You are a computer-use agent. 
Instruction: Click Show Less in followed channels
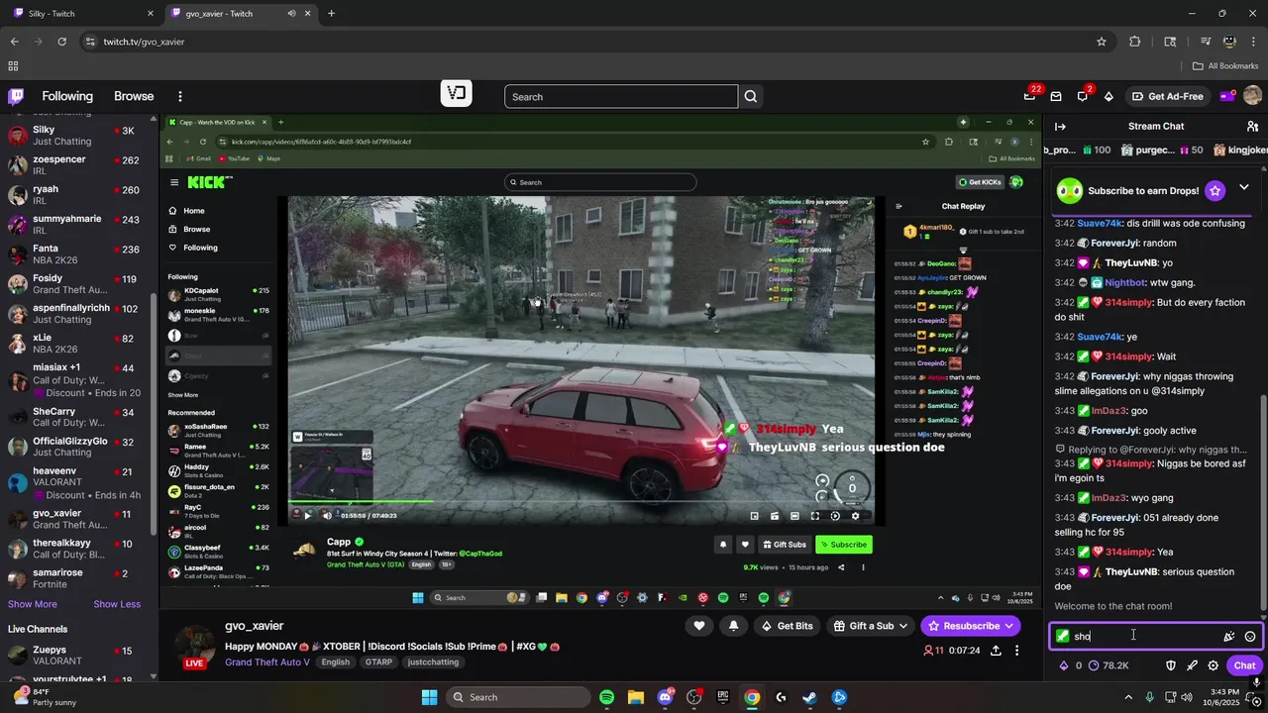point(117,604)
